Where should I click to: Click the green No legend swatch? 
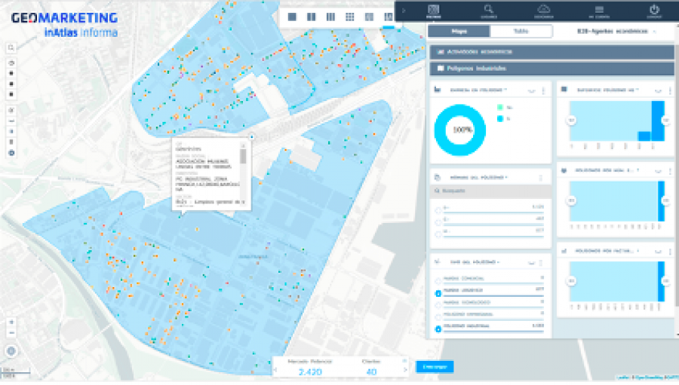pos(500,107)
